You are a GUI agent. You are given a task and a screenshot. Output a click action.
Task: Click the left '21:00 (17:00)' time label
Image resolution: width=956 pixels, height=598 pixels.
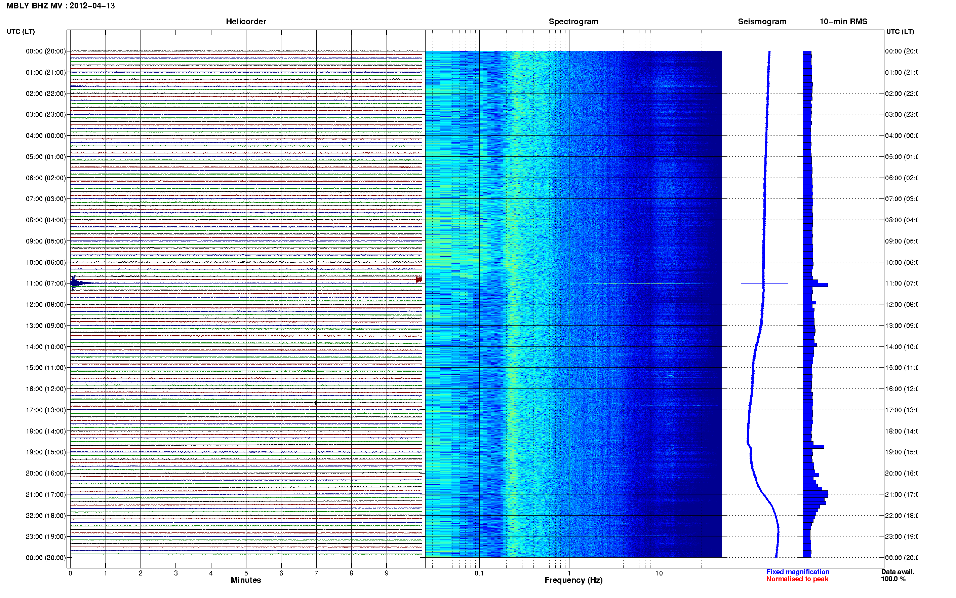(x=46, y=494)
